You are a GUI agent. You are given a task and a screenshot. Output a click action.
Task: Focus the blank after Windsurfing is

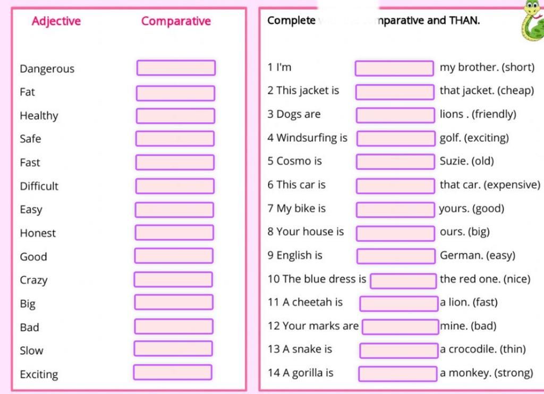[x=396, y=139]
